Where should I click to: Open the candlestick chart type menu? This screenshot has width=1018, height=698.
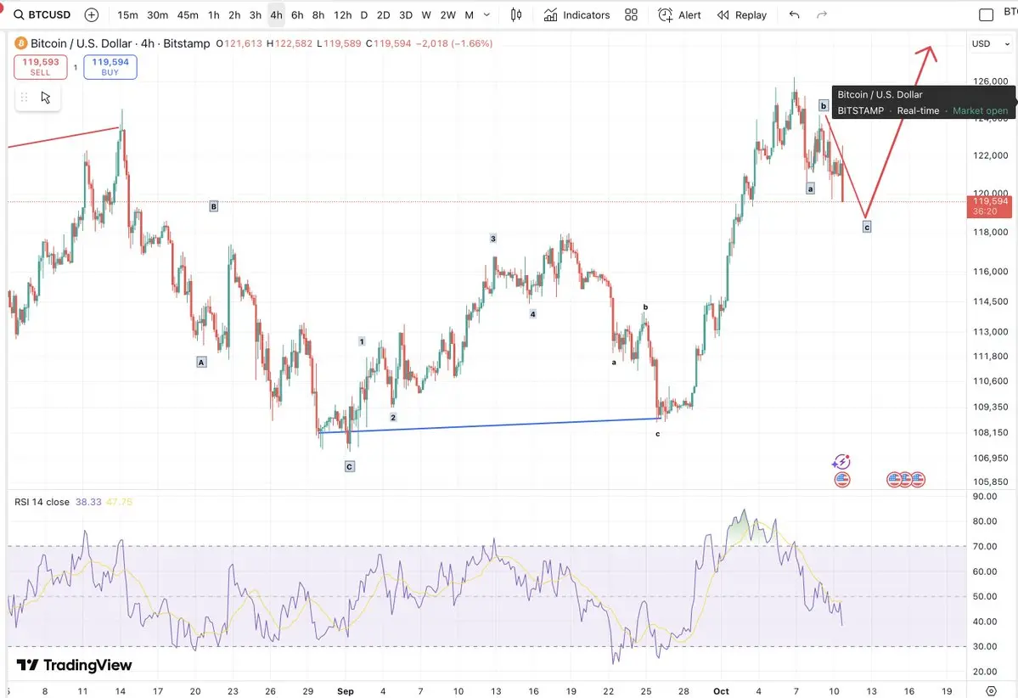(516, 15)
